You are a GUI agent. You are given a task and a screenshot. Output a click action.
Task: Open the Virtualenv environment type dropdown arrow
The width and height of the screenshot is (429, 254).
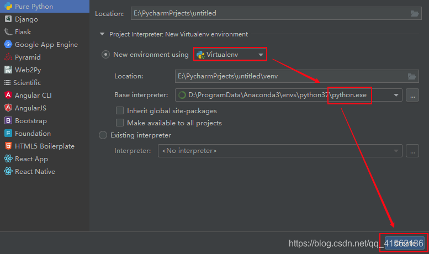click(261, 55)
